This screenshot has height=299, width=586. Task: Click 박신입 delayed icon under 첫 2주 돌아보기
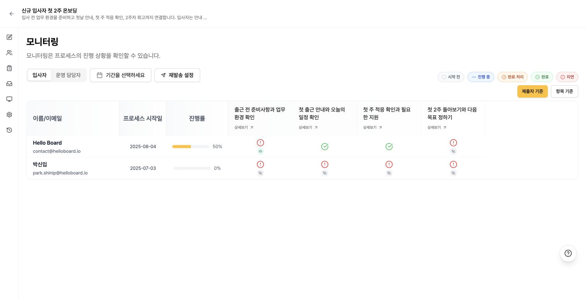coord(453,164)
